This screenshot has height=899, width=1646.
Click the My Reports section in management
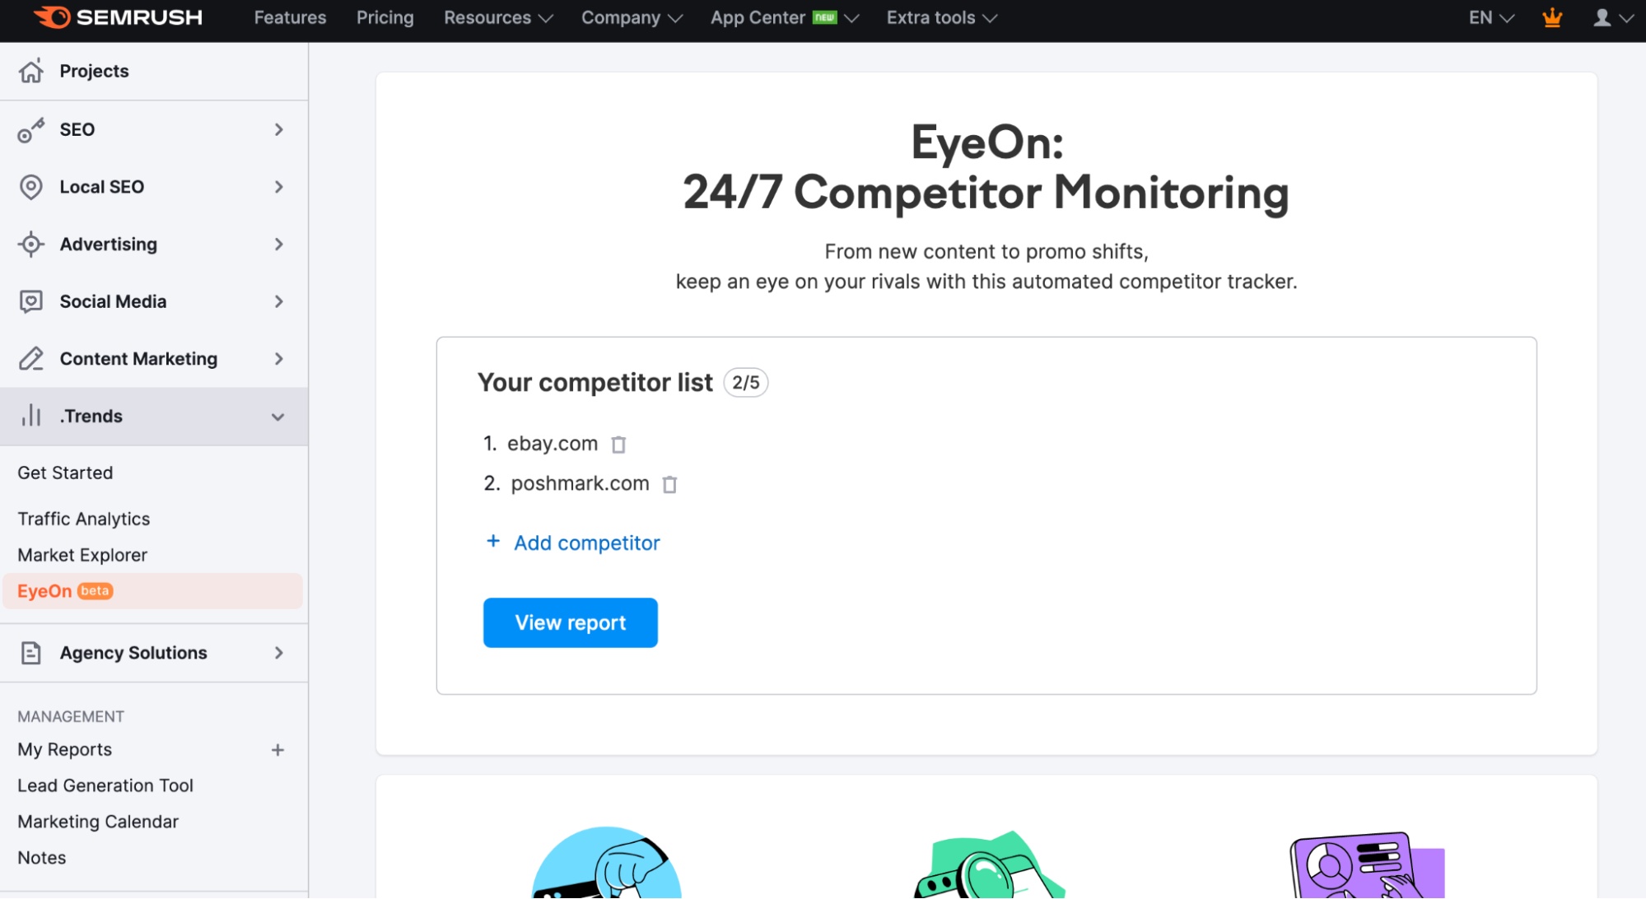64,749
